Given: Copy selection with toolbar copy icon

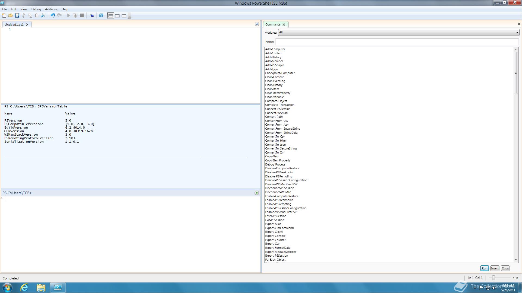Looking at the screenshot, I should coord(30,15).
